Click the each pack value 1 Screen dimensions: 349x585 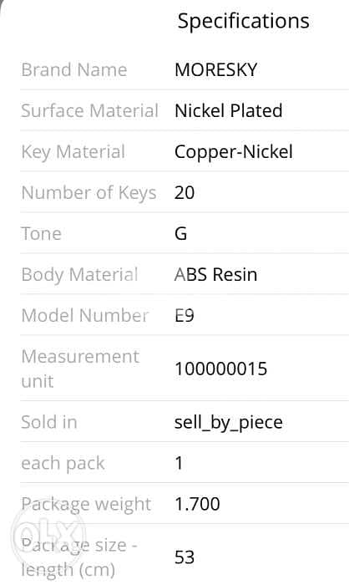click(179, 463)
